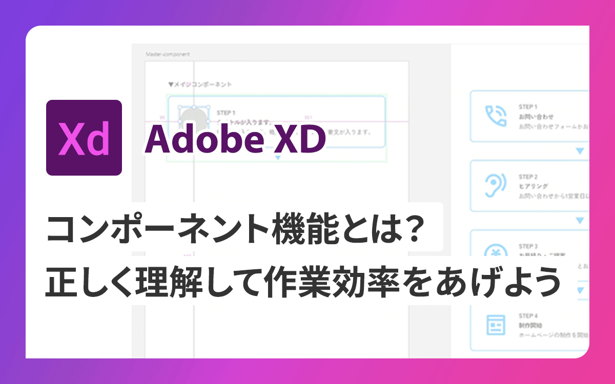Select the phone icon in STEP 1 お問い合わせ card
The image size is (615, 384).
496,116
